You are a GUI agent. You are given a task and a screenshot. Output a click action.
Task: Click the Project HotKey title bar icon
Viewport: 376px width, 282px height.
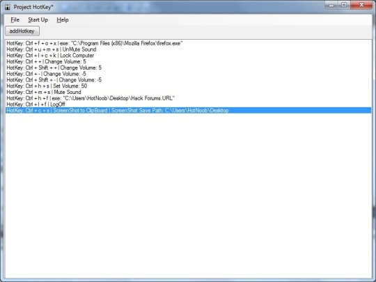click(8, 7)
